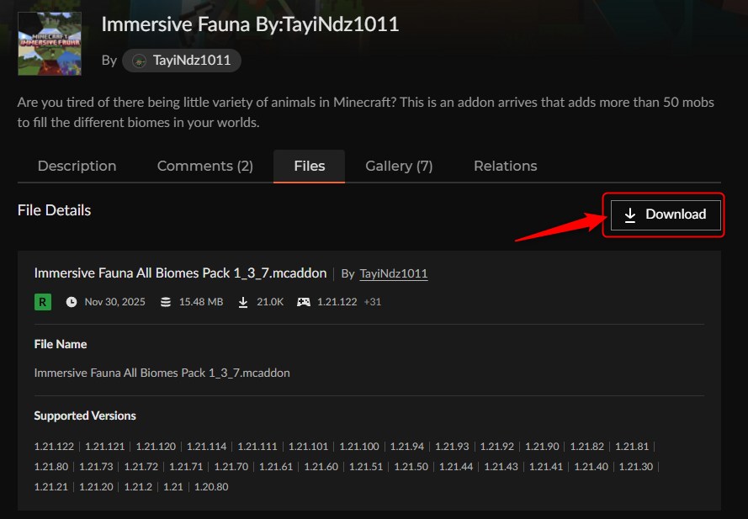Click the 21.0K downloads count

tap(270, 302)
